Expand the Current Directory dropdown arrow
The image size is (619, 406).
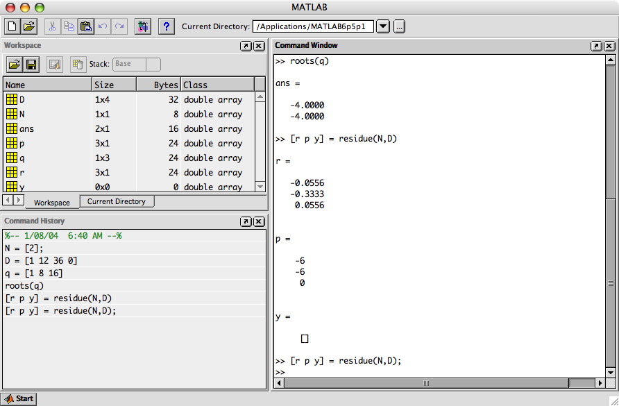pos(383,26)
